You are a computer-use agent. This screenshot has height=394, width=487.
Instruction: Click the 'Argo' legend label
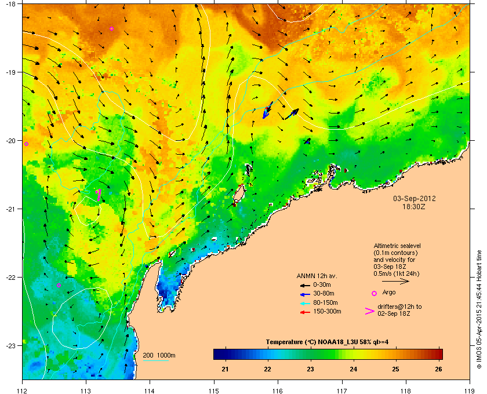coord(389,293)
